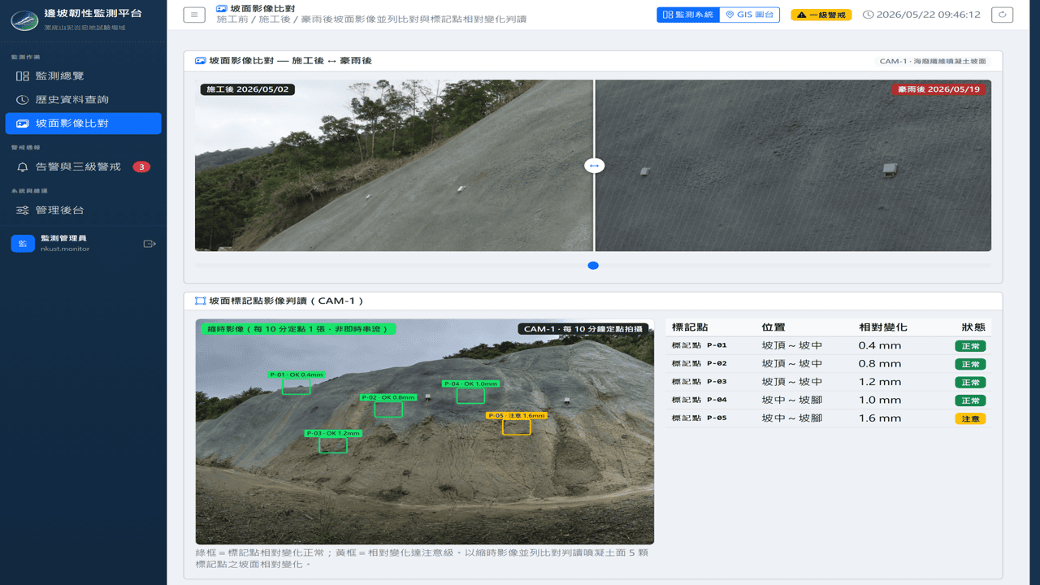Click the 1.2 mm value for P-03

(x=880, y=382)
